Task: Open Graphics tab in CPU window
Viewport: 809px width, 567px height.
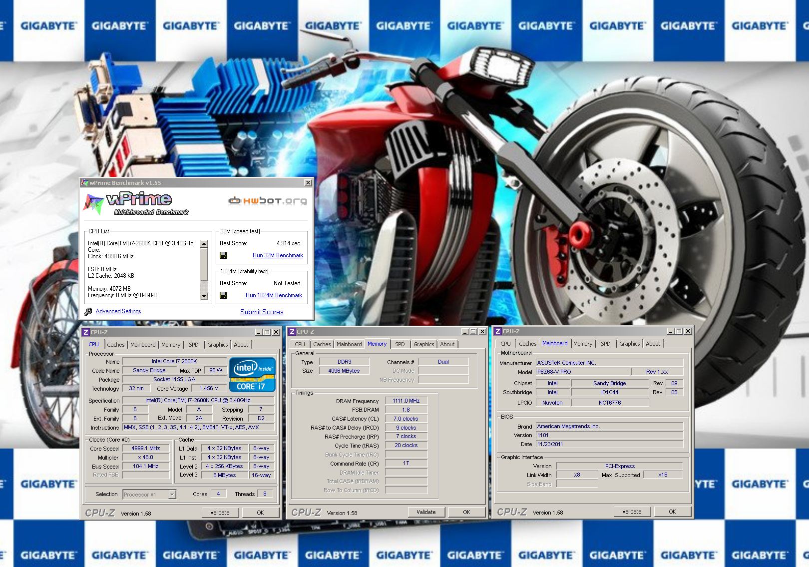Action: point(218,345)
